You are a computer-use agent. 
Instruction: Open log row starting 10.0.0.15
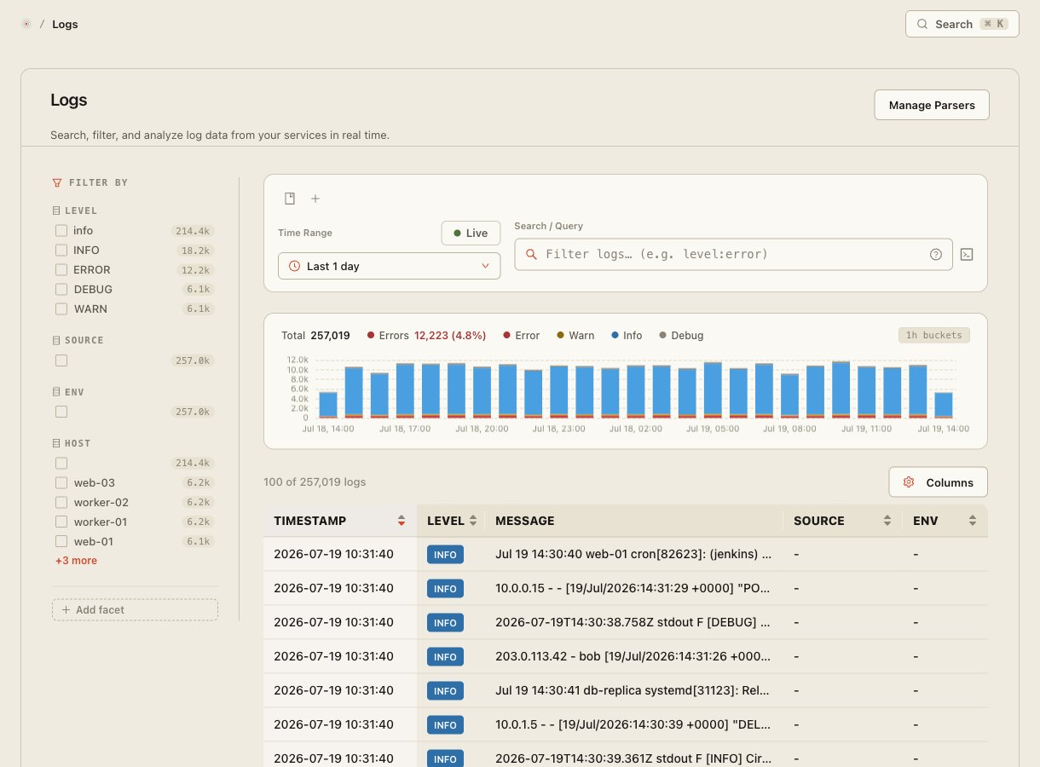pyautogui.click(x=625, y=588)
